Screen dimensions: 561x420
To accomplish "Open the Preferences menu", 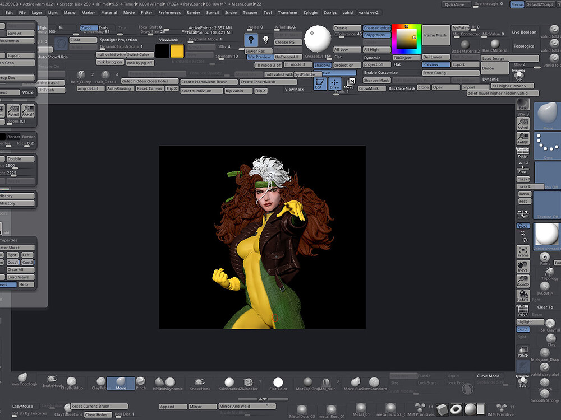I will coord(169,12).
